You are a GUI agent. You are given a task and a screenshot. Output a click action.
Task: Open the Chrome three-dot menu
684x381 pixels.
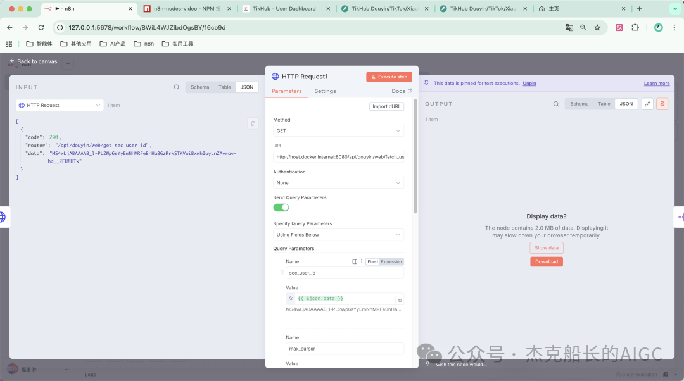(674, 27)
